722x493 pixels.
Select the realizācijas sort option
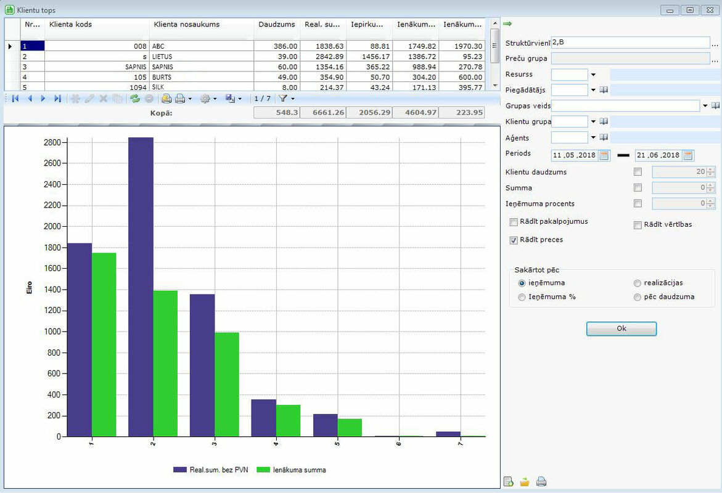click(x=638, y=283)
